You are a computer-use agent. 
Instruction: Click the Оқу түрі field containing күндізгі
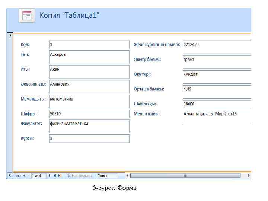[217, 77]
